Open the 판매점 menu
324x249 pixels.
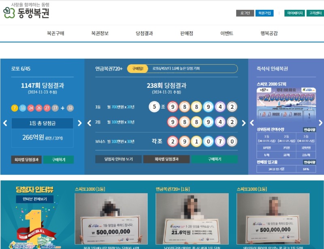pos(187,33)
